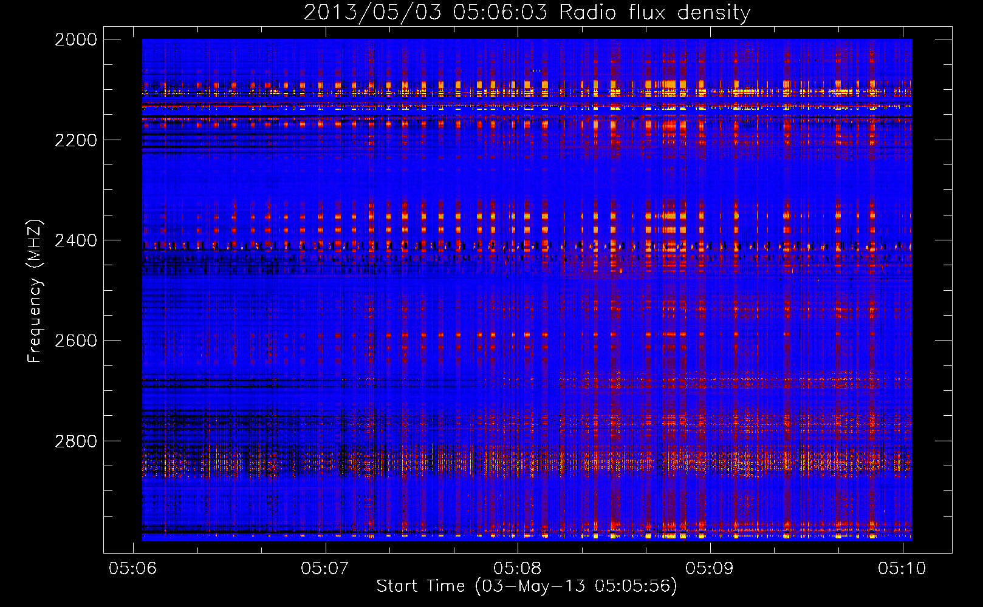Click the '05:07' time axis label
Screen dimensions: 983x607
pos(325,568)
